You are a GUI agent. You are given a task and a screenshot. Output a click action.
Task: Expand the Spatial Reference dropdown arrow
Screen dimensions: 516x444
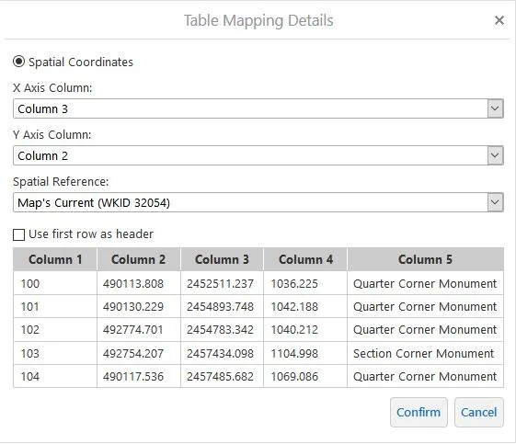pyautogui.click(x=495, y=202)
